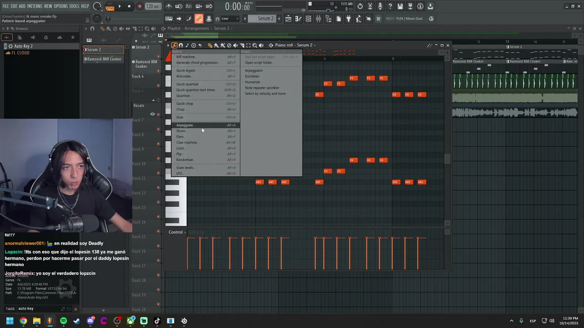Select the piano roll draw pencil tool

(x=210, y=45)
